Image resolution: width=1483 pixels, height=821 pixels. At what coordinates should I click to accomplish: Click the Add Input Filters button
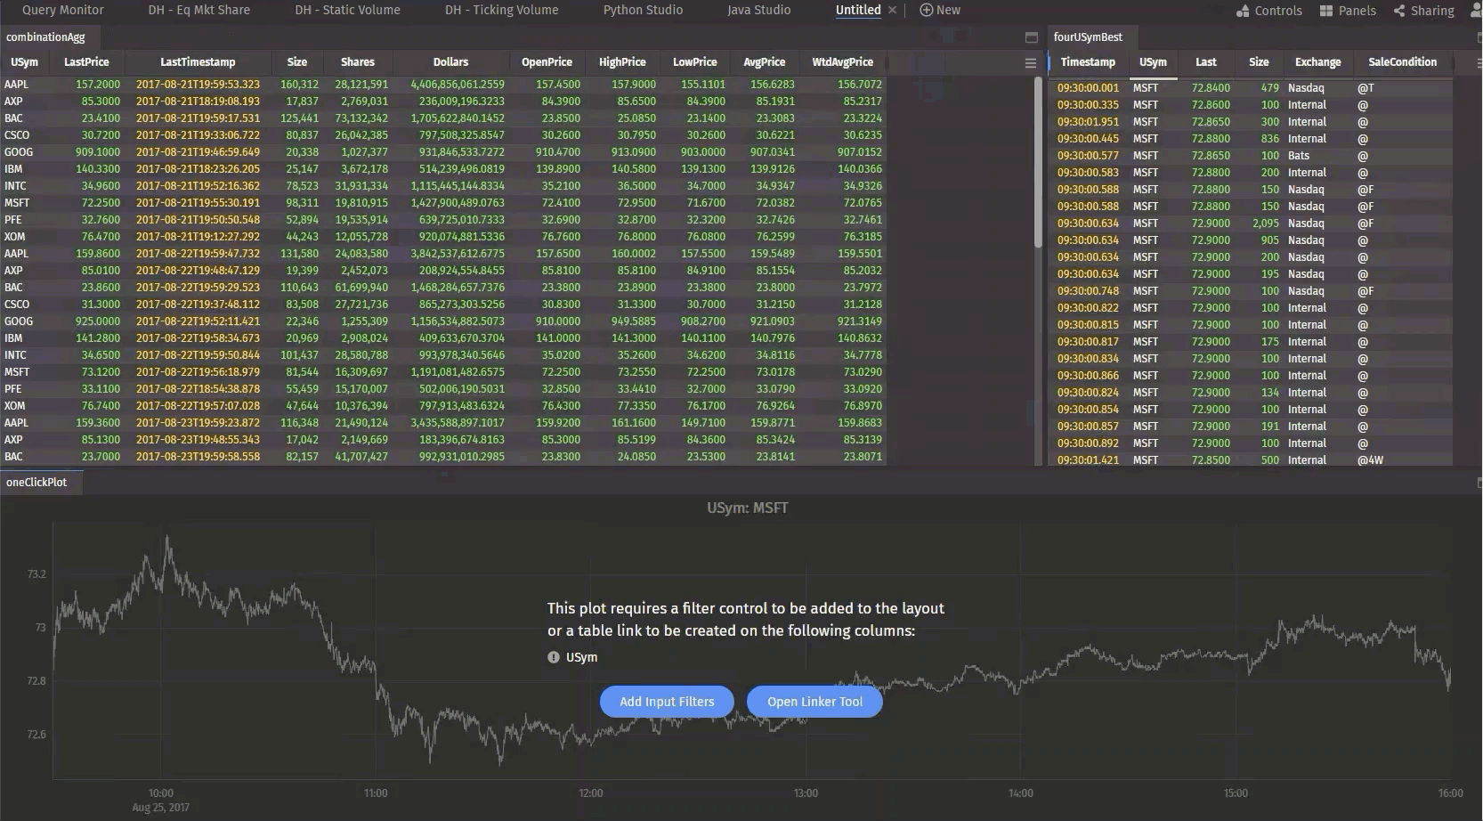pos(667,702)
